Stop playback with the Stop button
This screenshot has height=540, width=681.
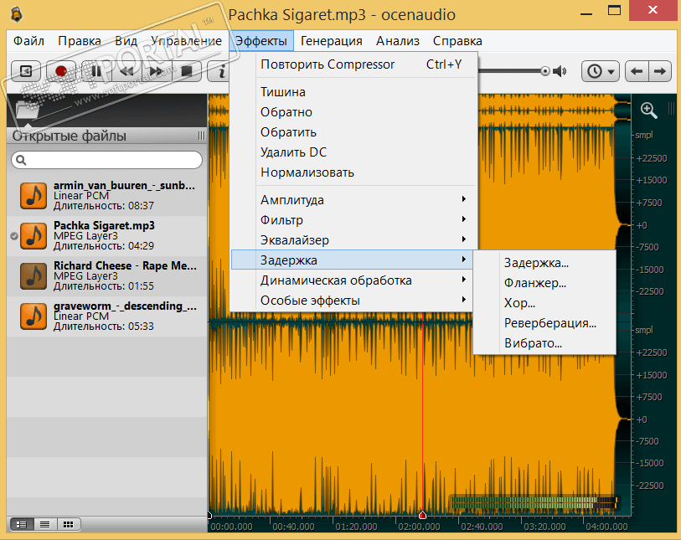[x=187, y=71]
